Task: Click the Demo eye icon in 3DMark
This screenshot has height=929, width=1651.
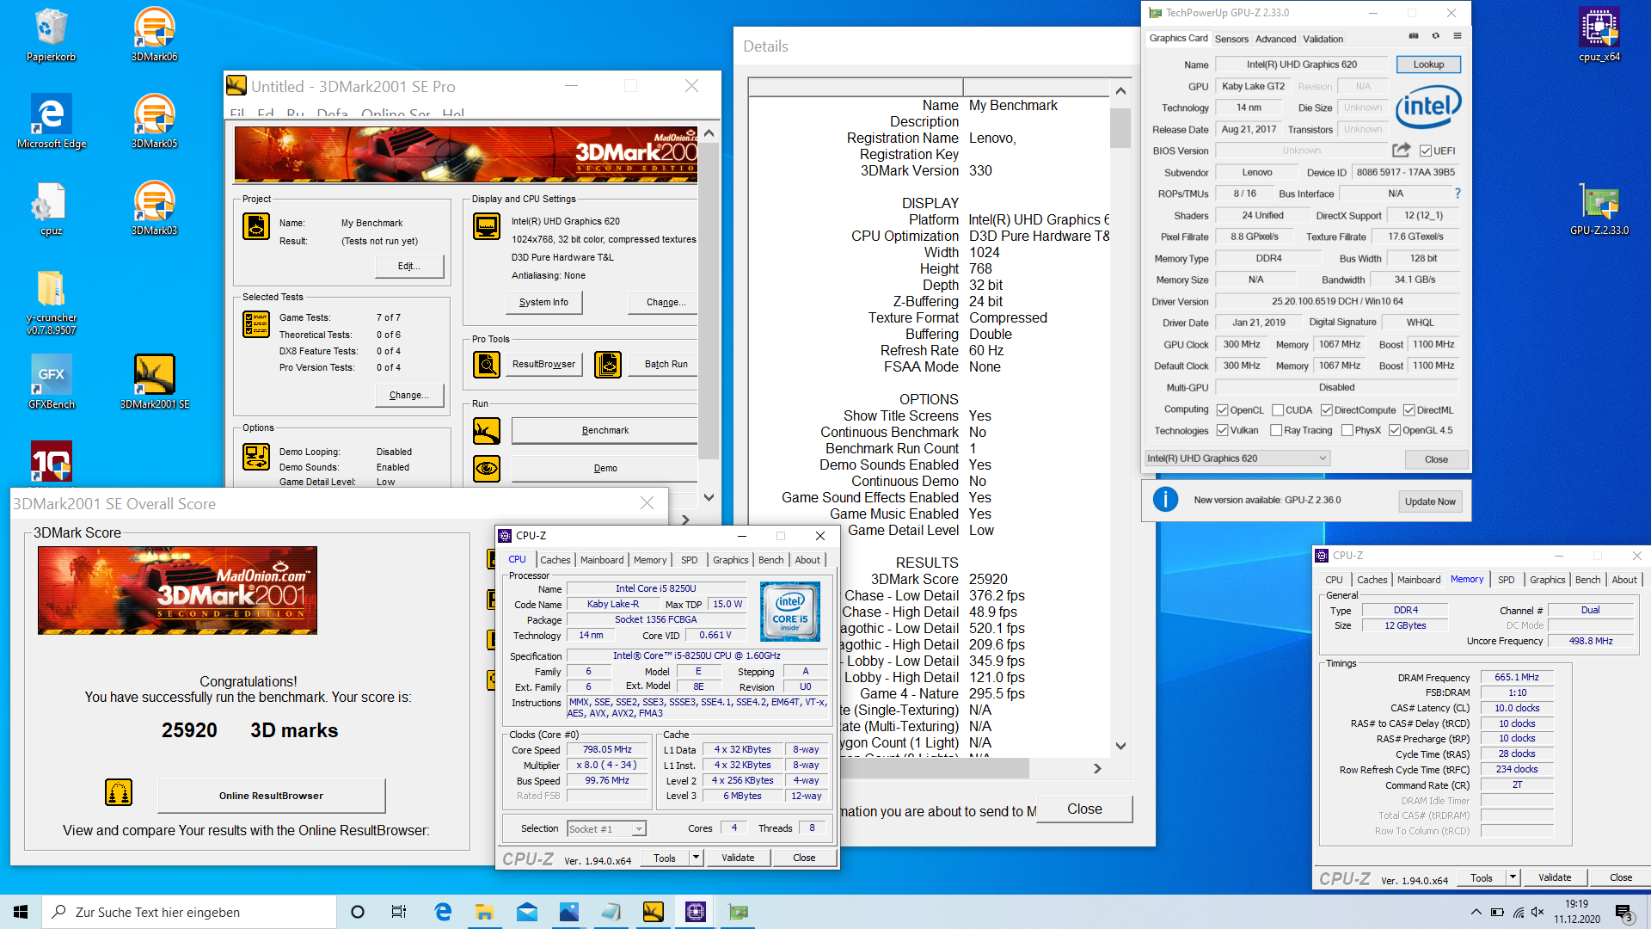Action: [487, 469]
